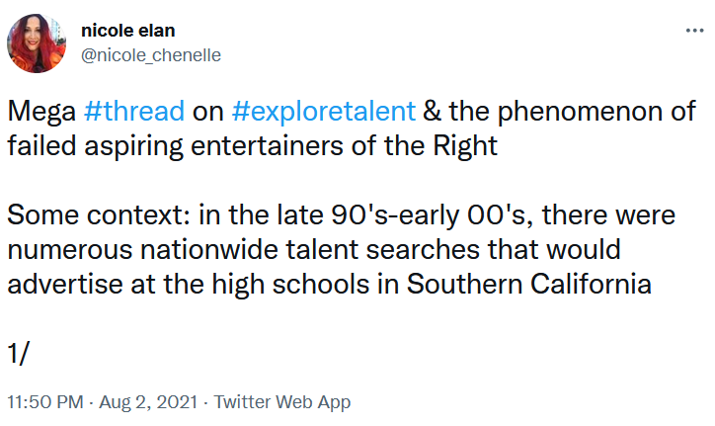Click the 11:50 PM time stamp
715x426 pixels.
coord(45,402)
